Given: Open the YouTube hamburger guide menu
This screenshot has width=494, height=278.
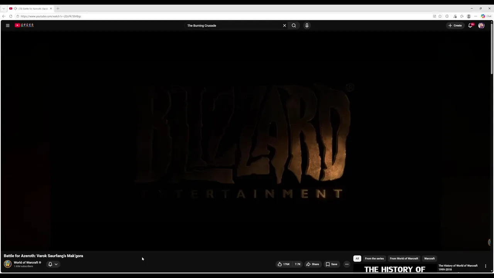Looking at the screenshot, I should [7, 25].
